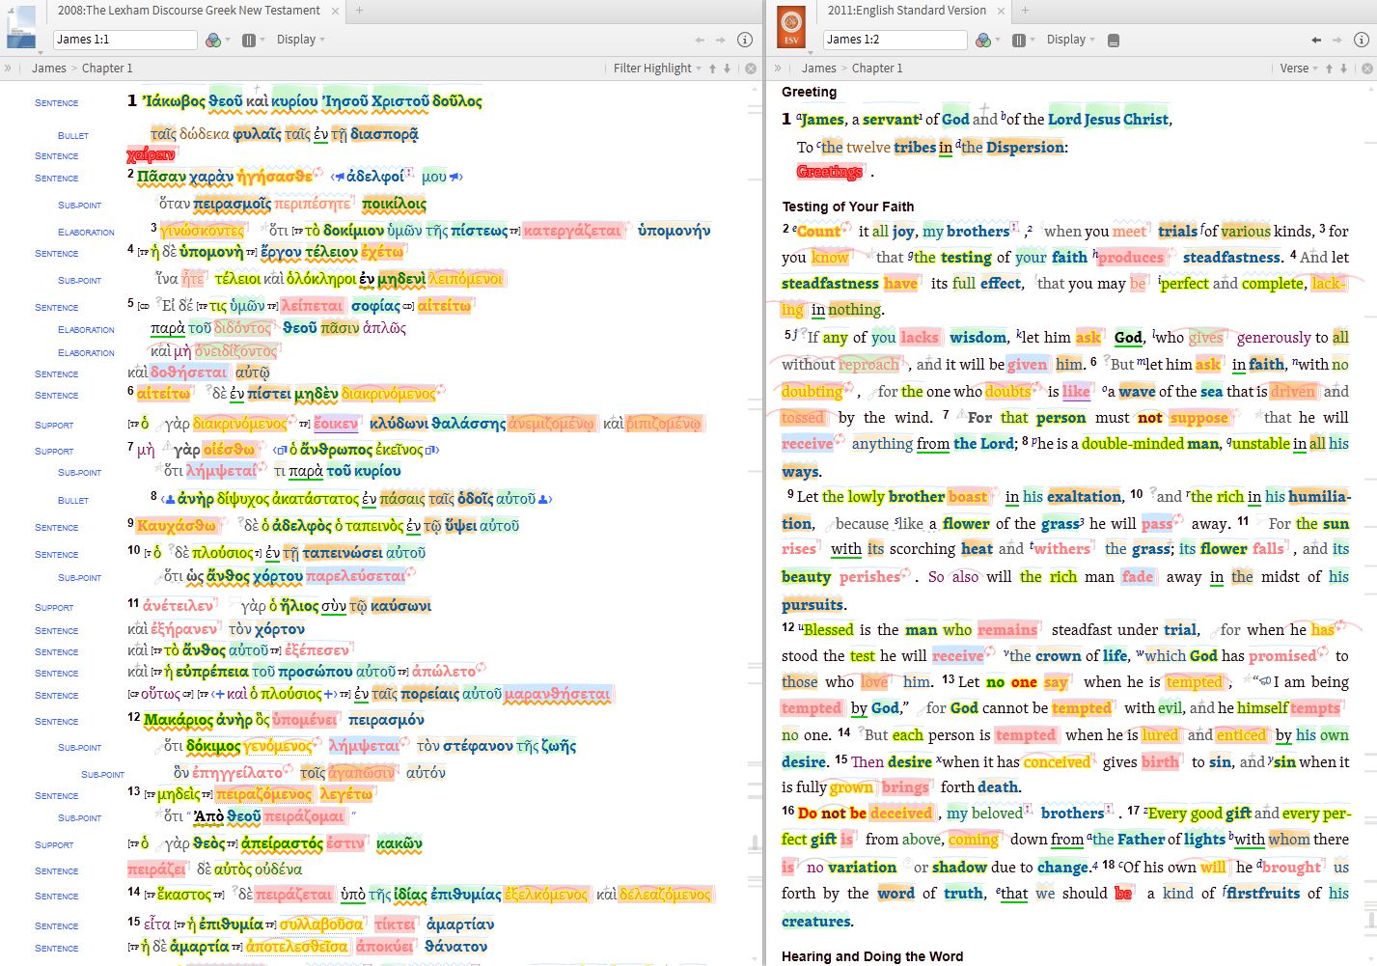The height and width of the screenshot is (966, 1377).
Task: Jump to previous verse in ESV panel
Action: pos(1329,69)
